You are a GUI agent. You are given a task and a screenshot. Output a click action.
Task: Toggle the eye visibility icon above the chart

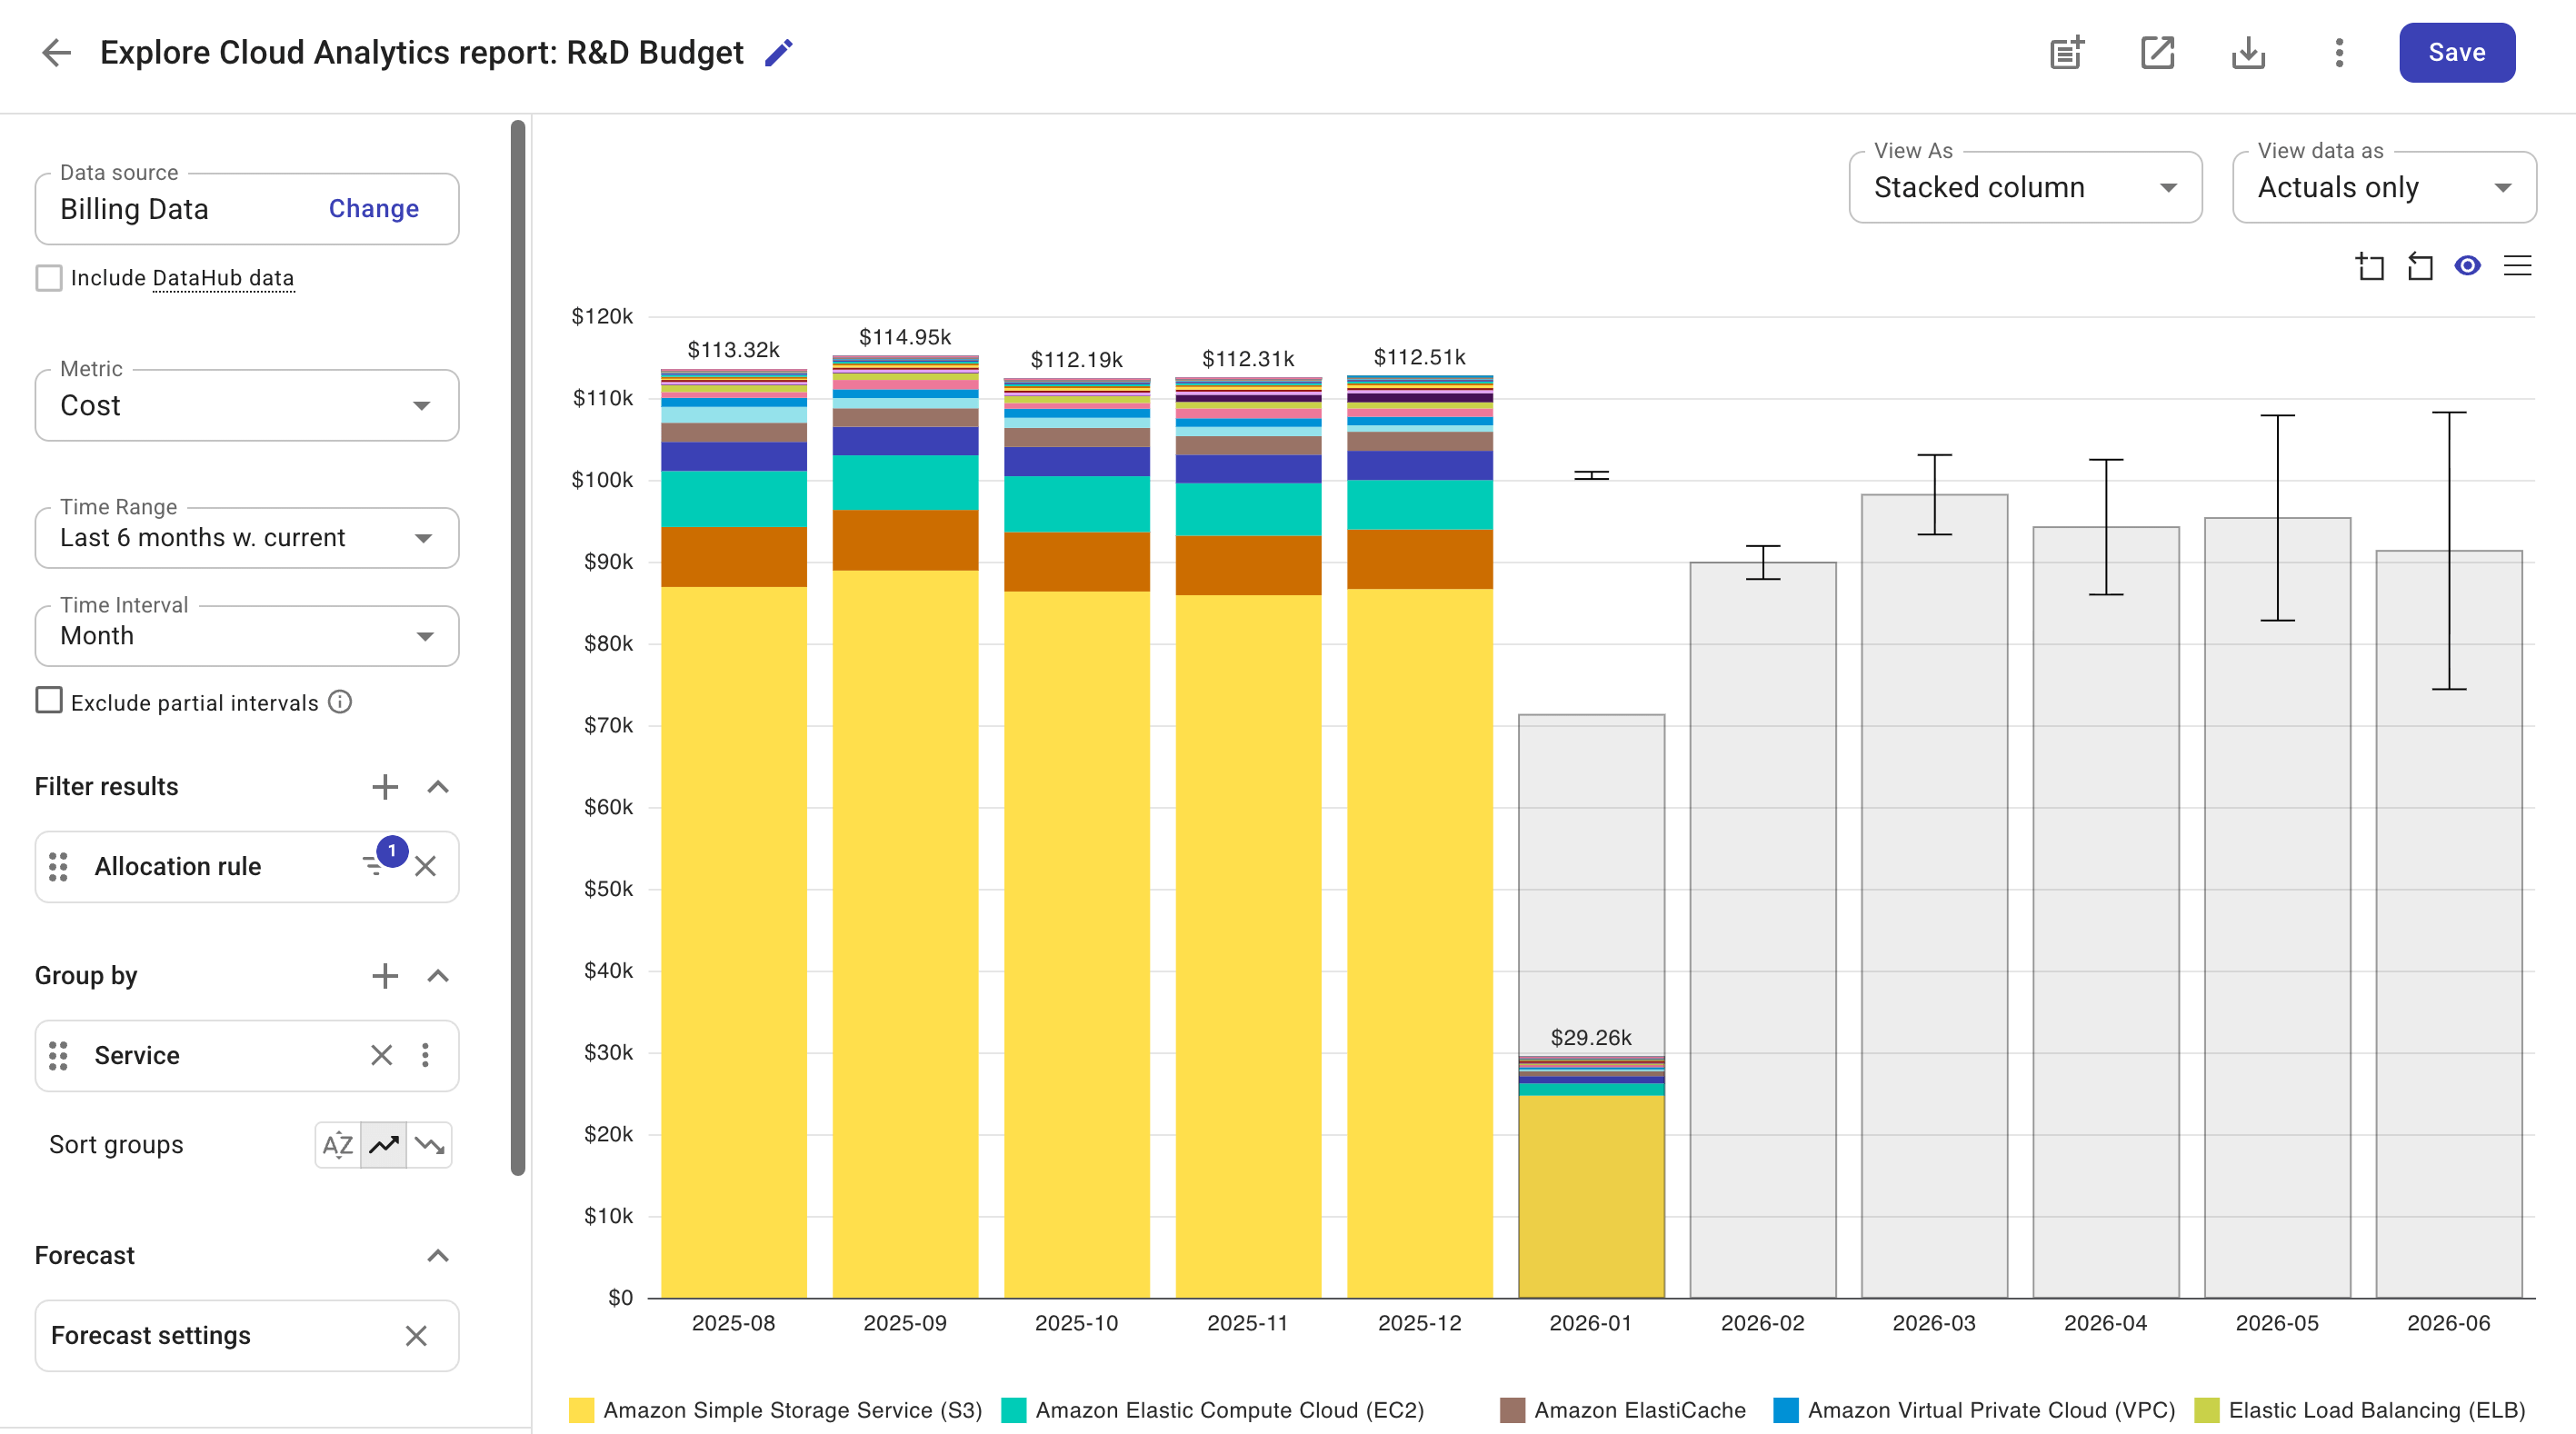tap(2467, 266)
